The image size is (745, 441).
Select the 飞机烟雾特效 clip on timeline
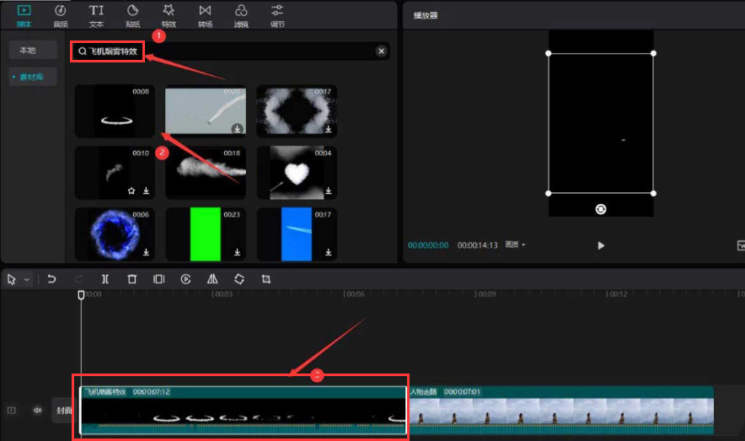tap(243, 410)
